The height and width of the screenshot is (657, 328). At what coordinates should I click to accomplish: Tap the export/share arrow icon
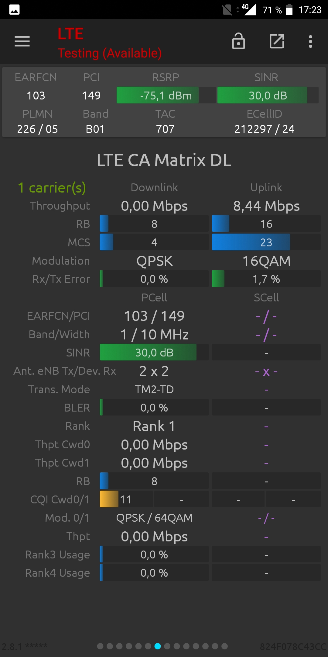[x=277, y=41]
